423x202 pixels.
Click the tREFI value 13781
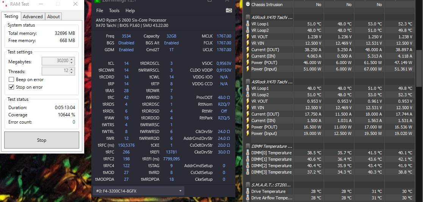click(171, 152)
